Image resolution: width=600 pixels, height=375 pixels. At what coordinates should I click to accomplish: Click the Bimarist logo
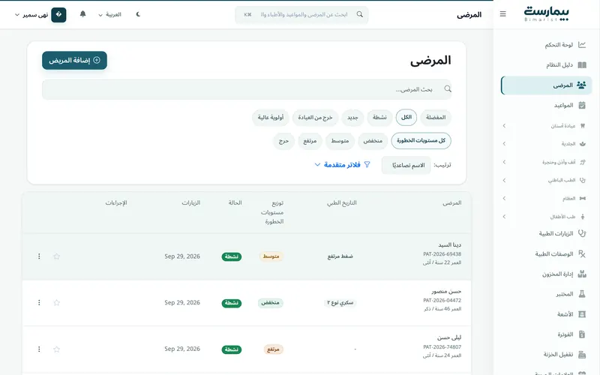pyautogui.click(x=547, y=13)
